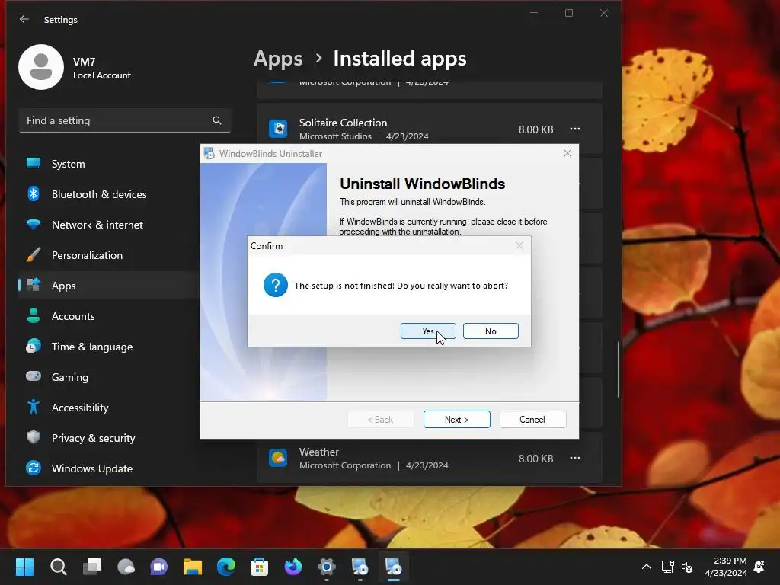
Task: Open the Windows Start menu
Action: (24, 567)
